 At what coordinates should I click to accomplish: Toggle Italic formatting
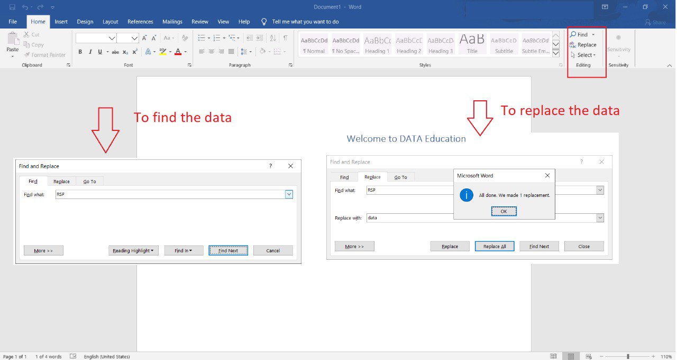[90, 52]
